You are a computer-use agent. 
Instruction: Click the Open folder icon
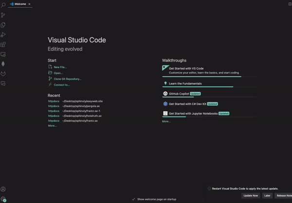(x=50, y=73)
